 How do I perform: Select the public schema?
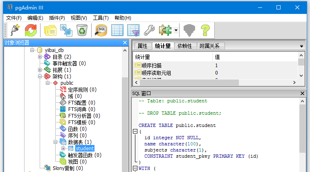coord(67,83)
